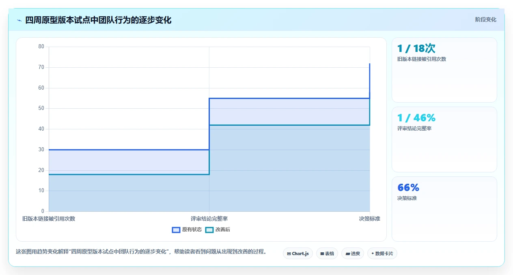Image resolution: width=513 pixels, height=275 pixels.
Task: Click the 50 y-axis tick label
Action: pyautogui.click(x=41, y=108)
